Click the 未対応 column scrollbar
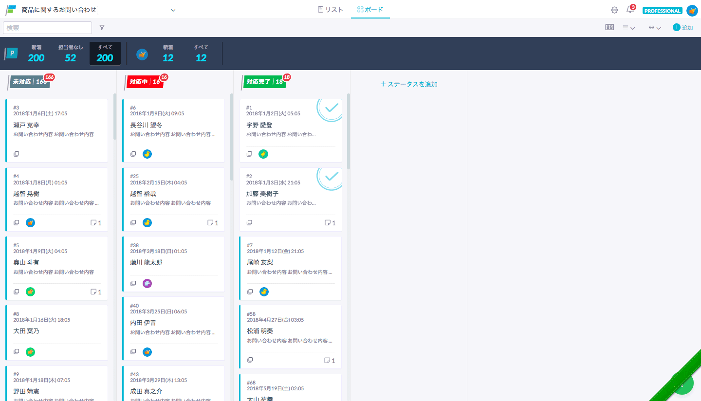 click(115, 117)
